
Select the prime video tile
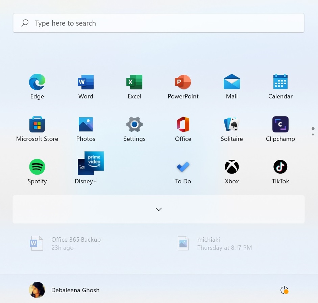point(94,161)
